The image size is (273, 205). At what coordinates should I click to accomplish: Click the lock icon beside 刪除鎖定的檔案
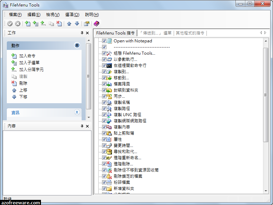tap(109, 176)
